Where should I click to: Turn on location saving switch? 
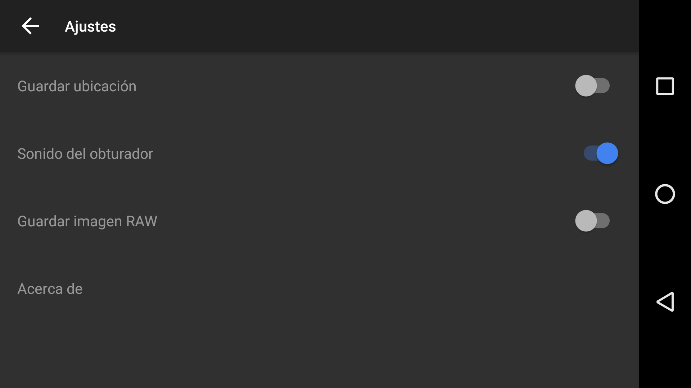[592, 86]
